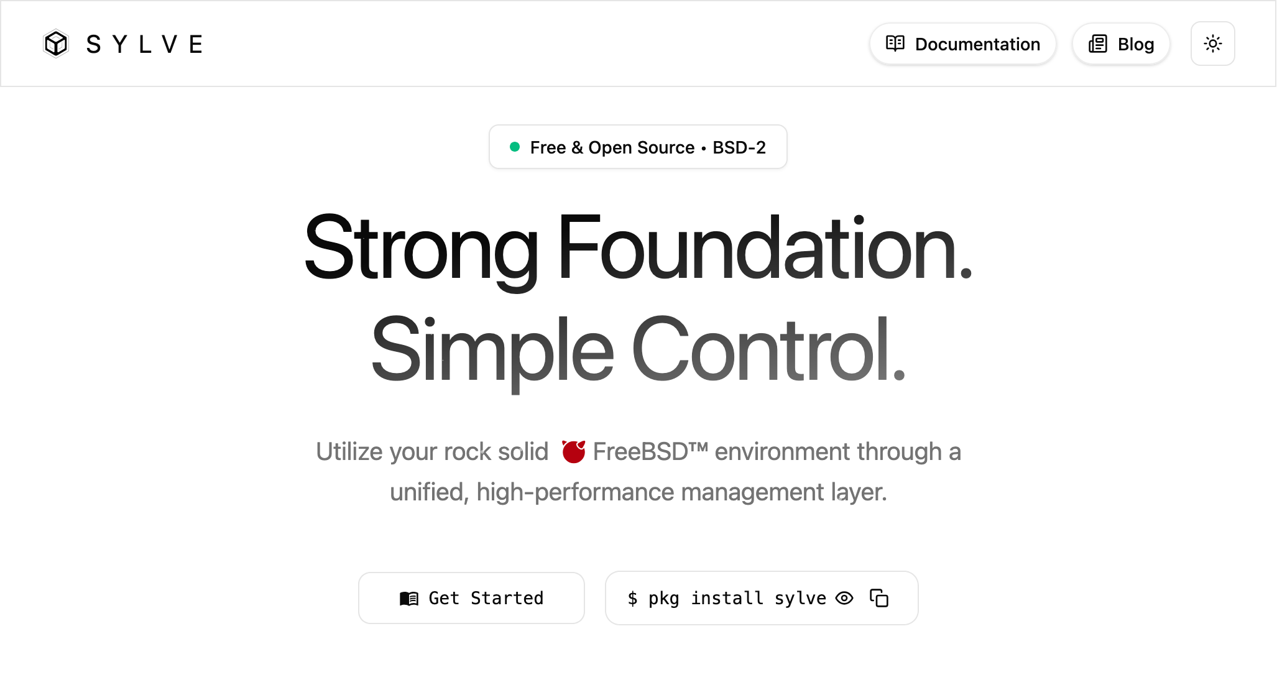Click the newspaper icon beside Blog

[x=1097, y=44]
